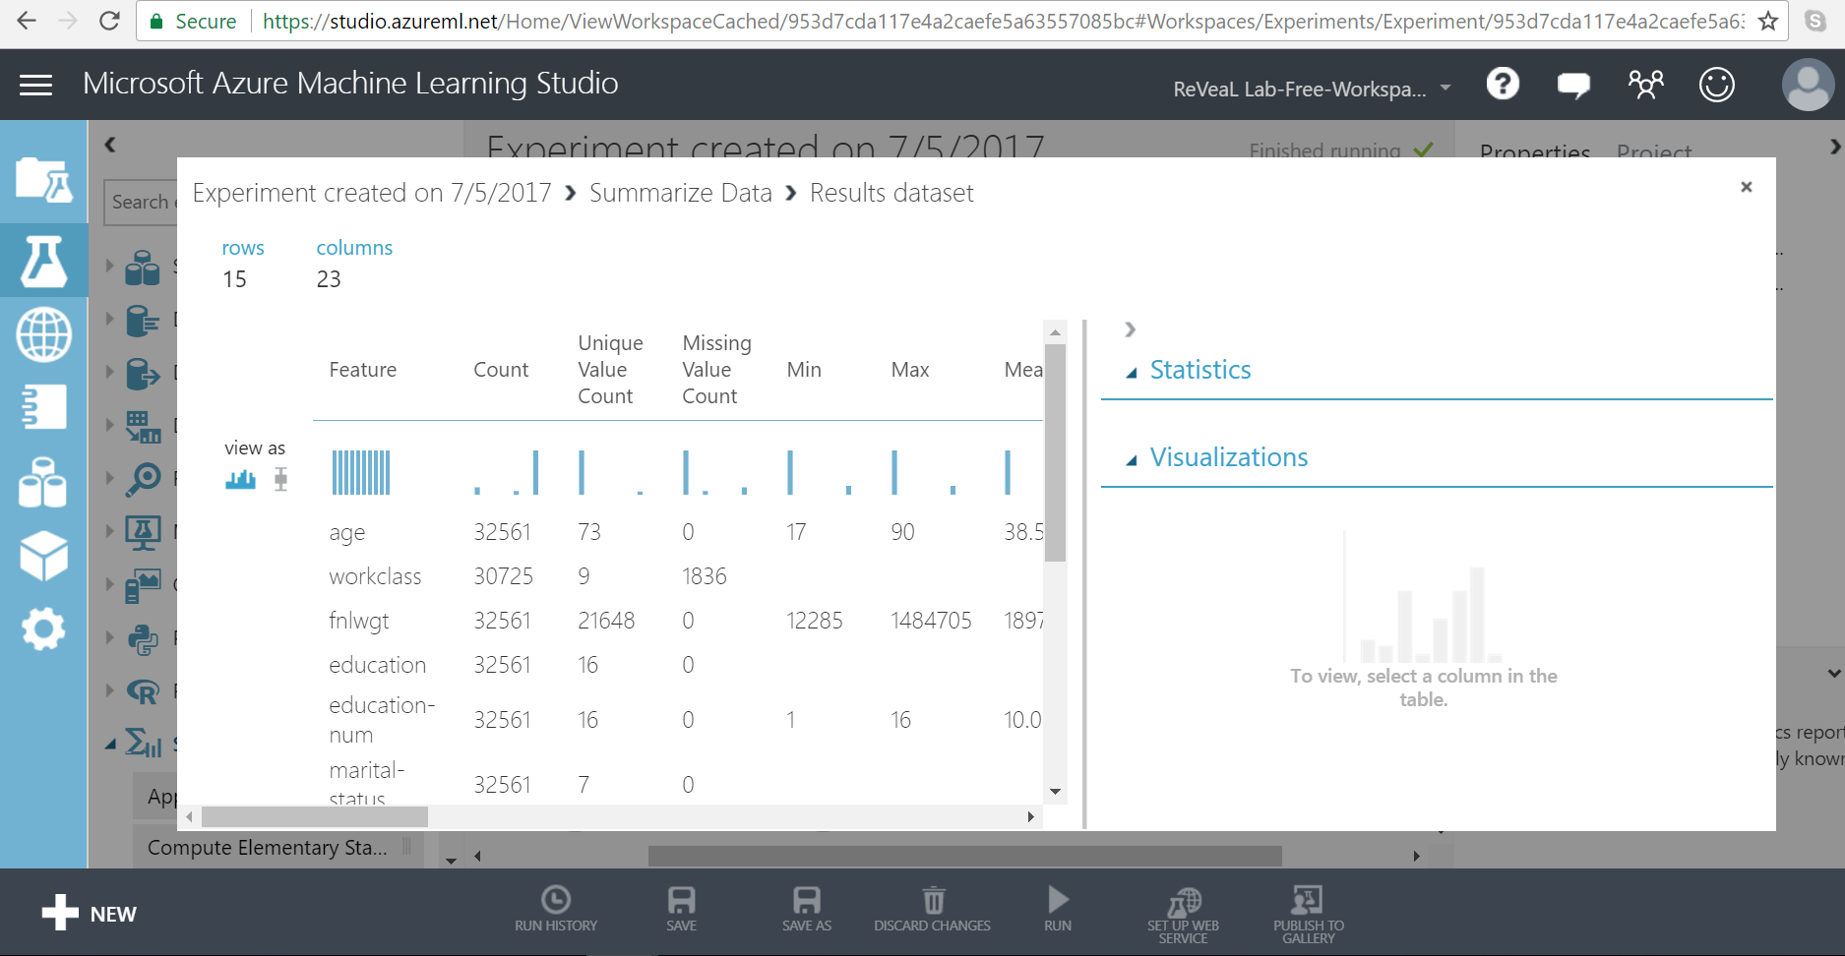
Task: Switch view to histogram icon
Action: pyautogui.click(x=240, y=480)
